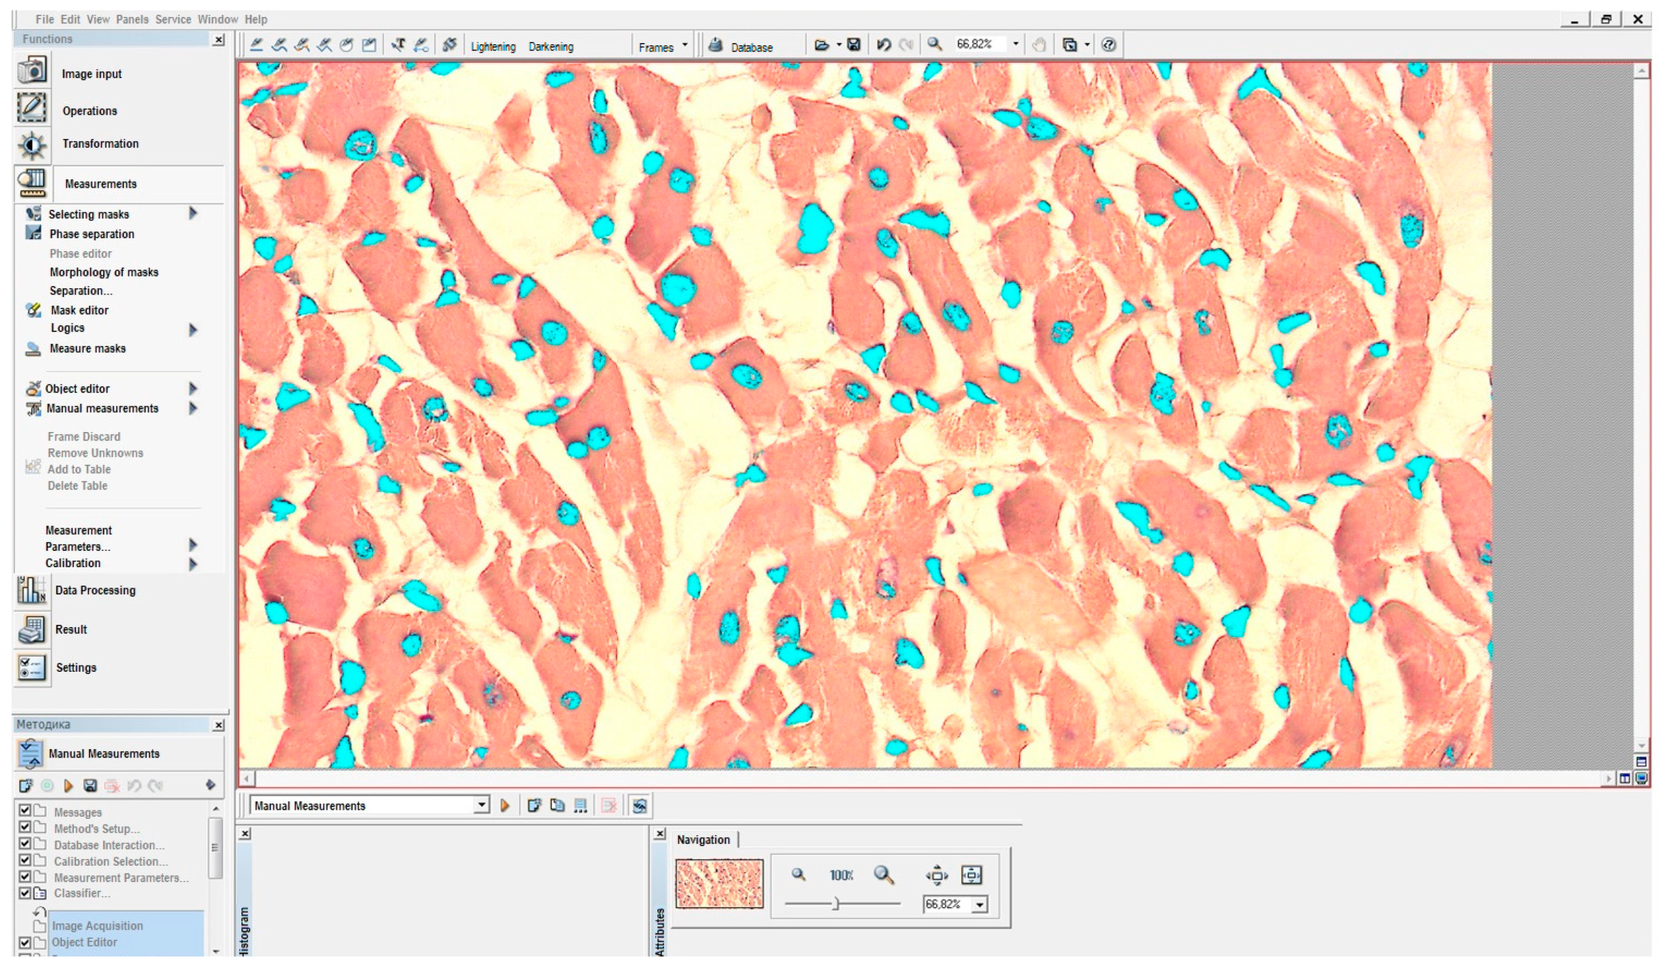The image size is (1660, 969).
Task: Toggle the Classifier checkbox
Action: pyautogui.click(x=24, y=893)
